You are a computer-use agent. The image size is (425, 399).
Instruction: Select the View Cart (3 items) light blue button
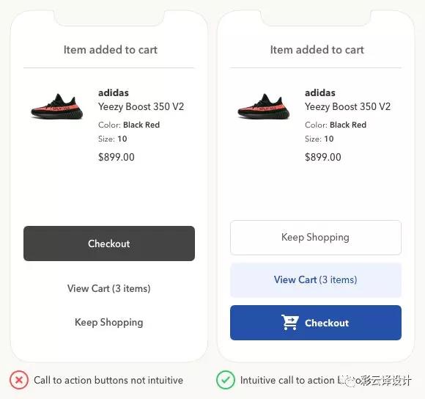[x=316, y=280]
